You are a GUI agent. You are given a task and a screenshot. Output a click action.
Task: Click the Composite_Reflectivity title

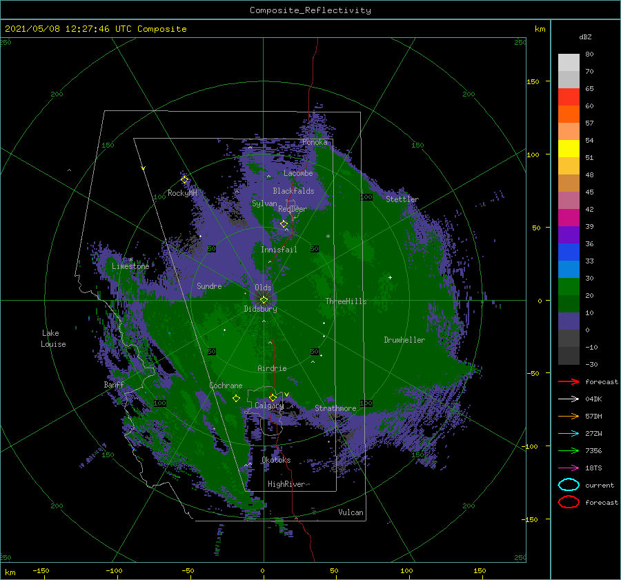click(x=310, y=10)
